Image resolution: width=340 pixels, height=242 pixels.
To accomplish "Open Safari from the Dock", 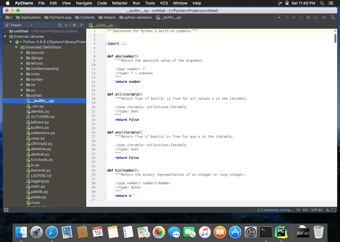I will [52, 232].
